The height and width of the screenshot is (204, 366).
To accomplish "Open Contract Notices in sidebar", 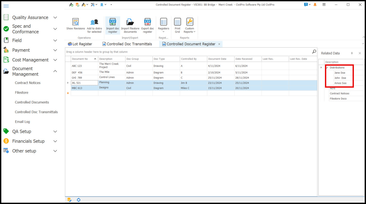I will tap(28, 83).
